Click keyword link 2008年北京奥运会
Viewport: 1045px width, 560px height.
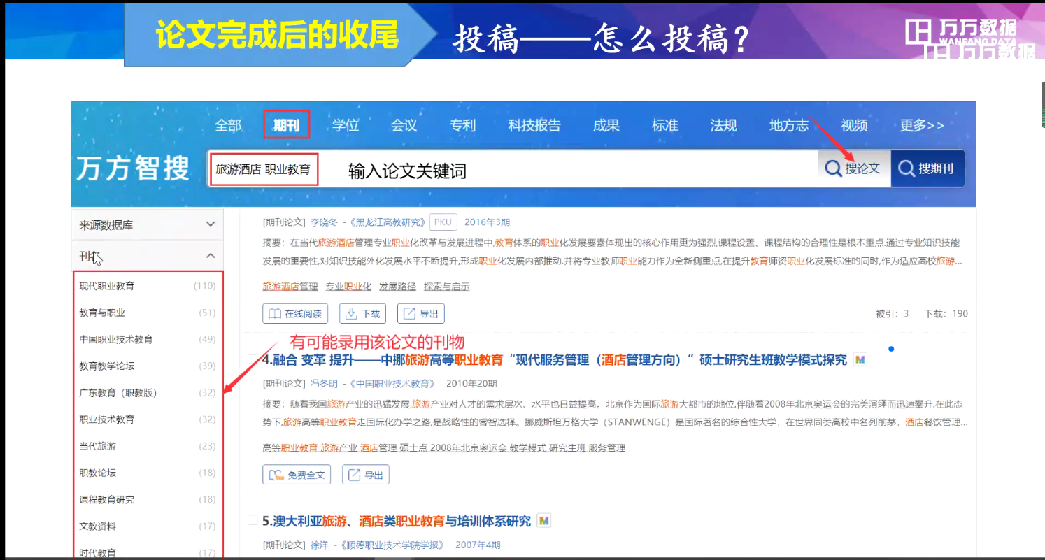[x=468, y=447]
